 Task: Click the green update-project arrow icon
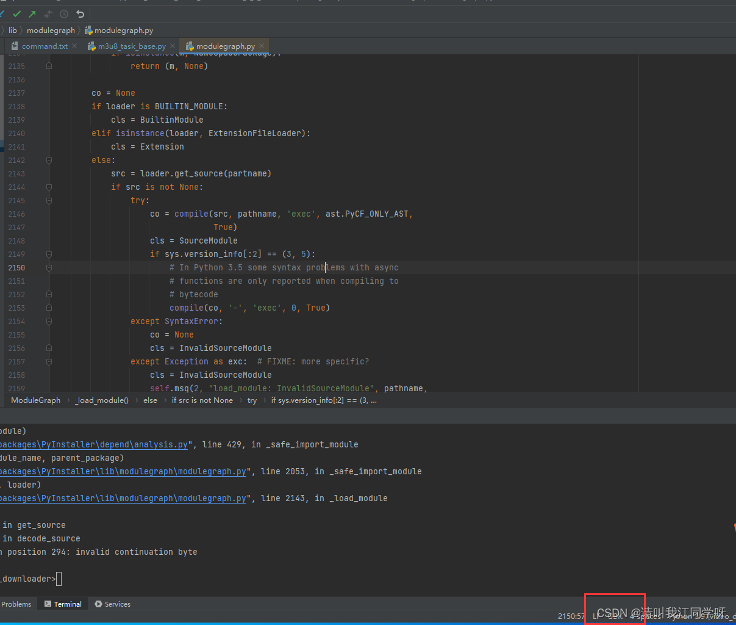(x=31, y=13)
